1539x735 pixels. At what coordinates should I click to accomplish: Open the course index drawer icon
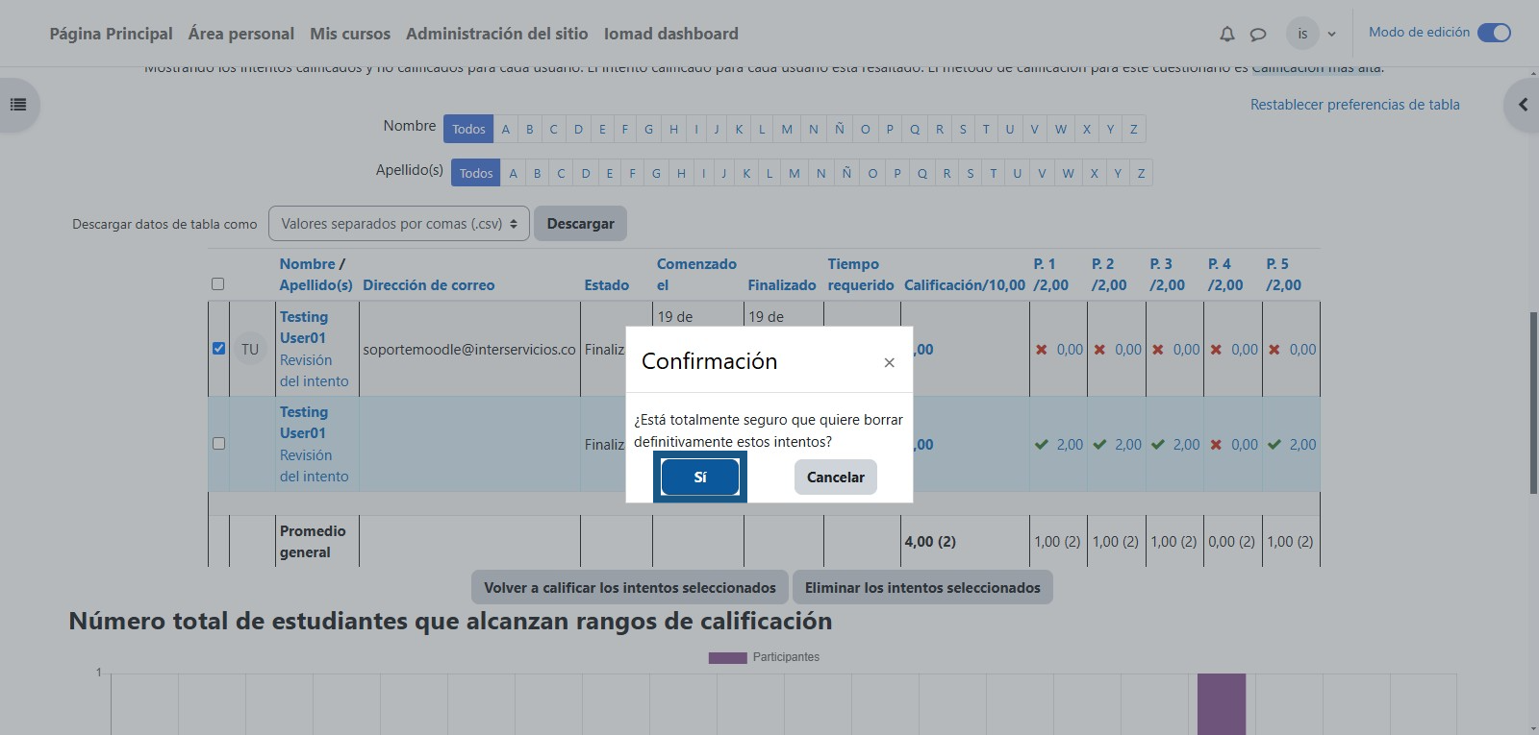click(18, 105)
